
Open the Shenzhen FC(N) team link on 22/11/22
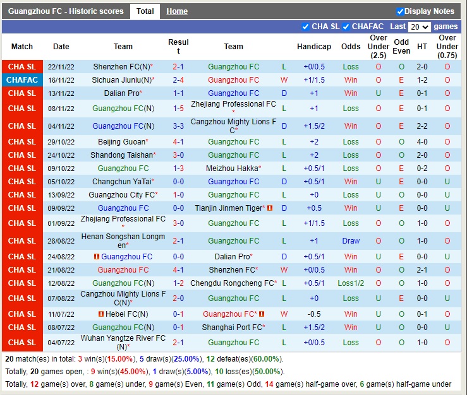(121, 67)
